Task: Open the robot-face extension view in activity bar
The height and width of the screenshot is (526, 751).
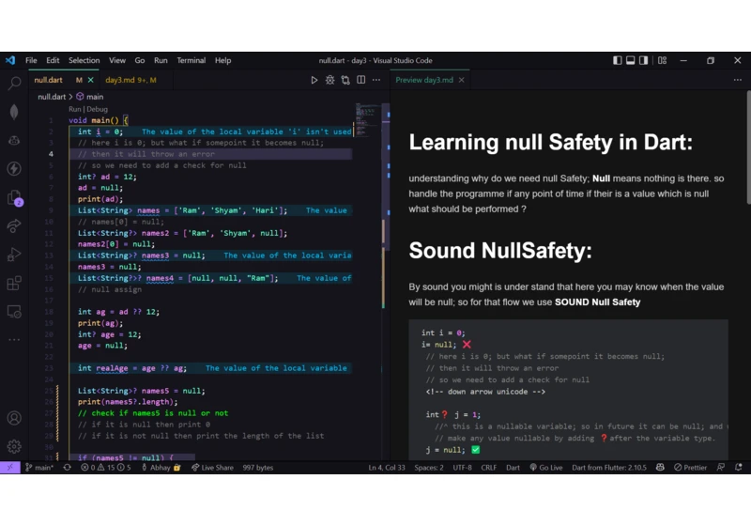Action: coord(14,140)
